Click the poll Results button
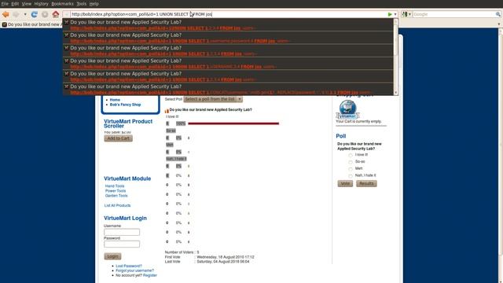The width and height of the screenshot is (503, 283). pyautogui.click(x=366, y=183)
